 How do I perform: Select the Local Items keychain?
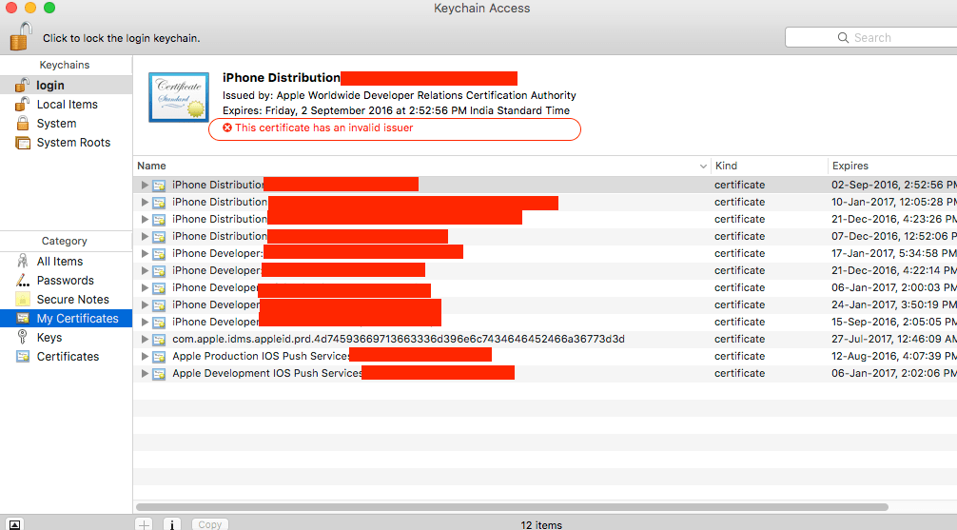66,105
